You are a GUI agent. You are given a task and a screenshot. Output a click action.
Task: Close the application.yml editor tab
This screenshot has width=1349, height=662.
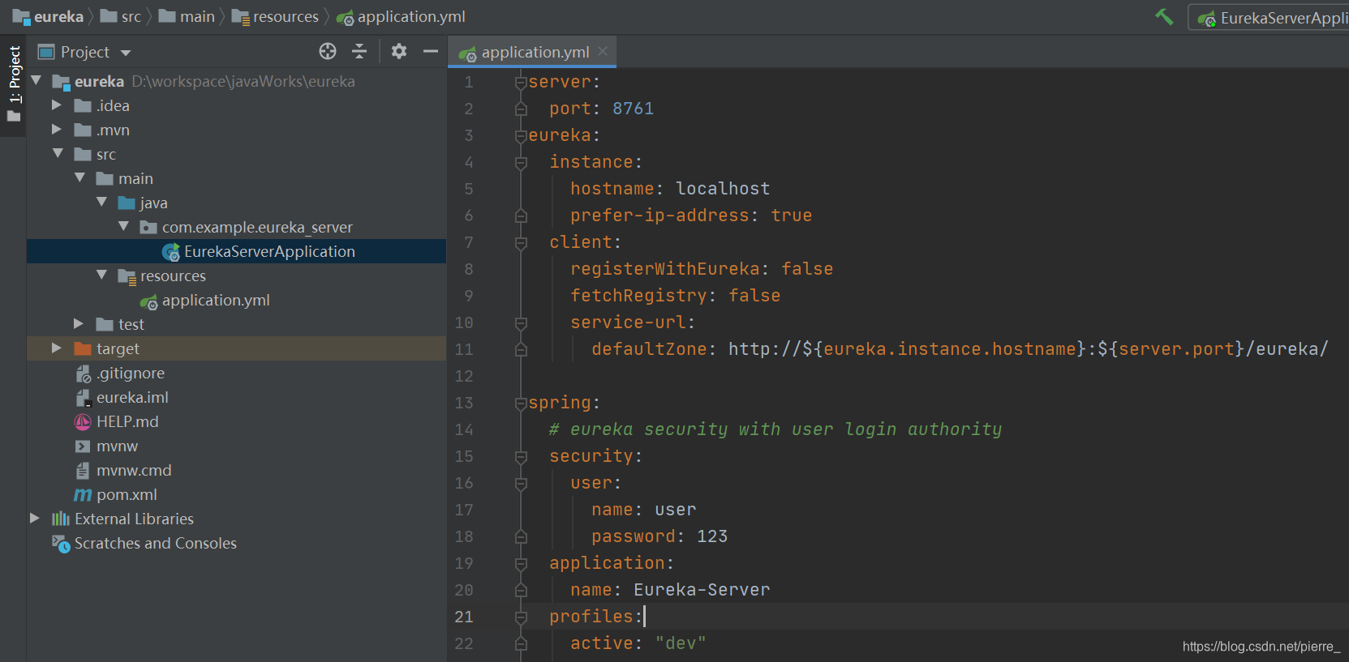[603, 51]
